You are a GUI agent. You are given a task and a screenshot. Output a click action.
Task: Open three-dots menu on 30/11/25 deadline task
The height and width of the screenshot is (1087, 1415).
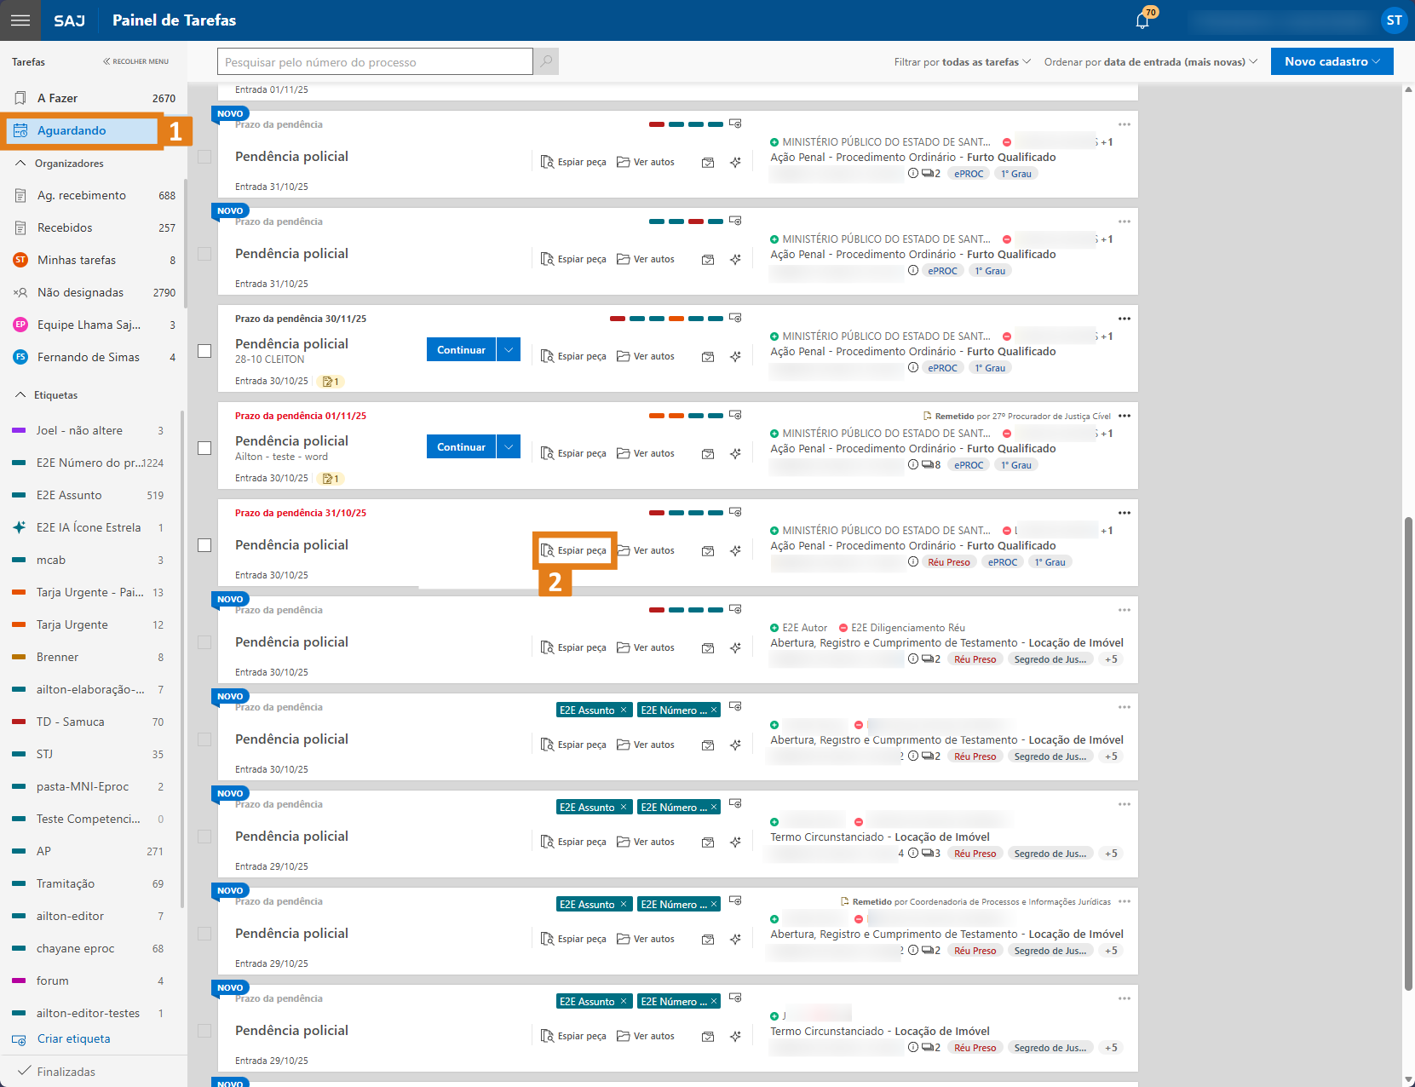click(1125, 319)
